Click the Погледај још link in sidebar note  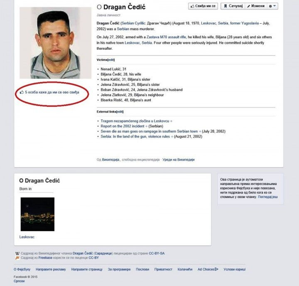point(268,197)
